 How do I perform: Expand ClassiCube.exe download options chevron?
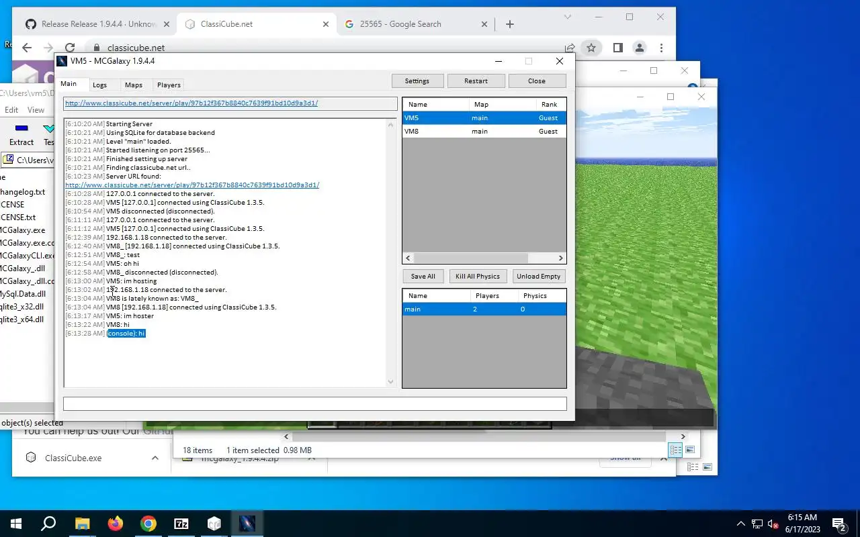tap(155, 458)
